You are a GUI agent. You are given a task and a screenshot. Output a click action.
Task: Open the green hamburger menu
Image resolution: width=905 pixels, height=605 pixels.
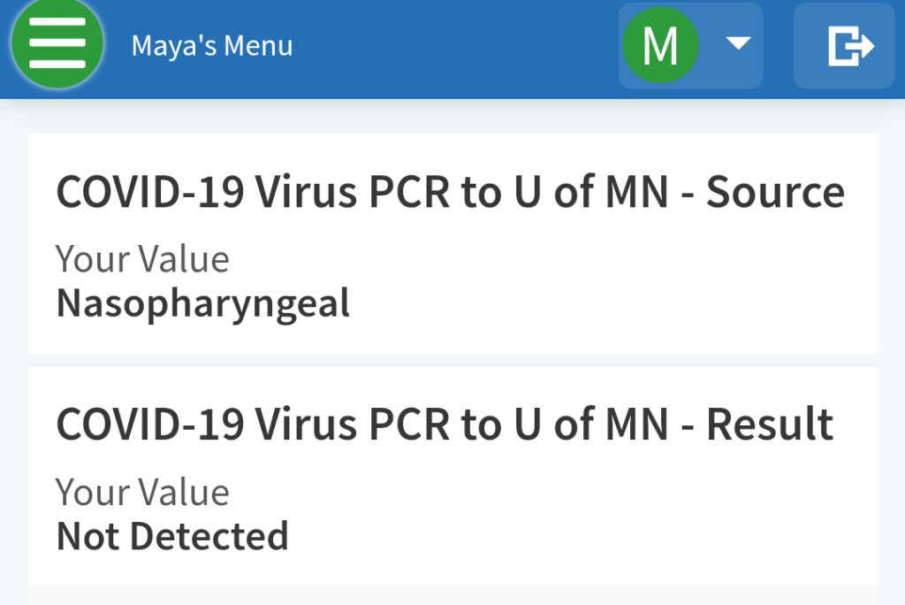[x=57, y=44]
